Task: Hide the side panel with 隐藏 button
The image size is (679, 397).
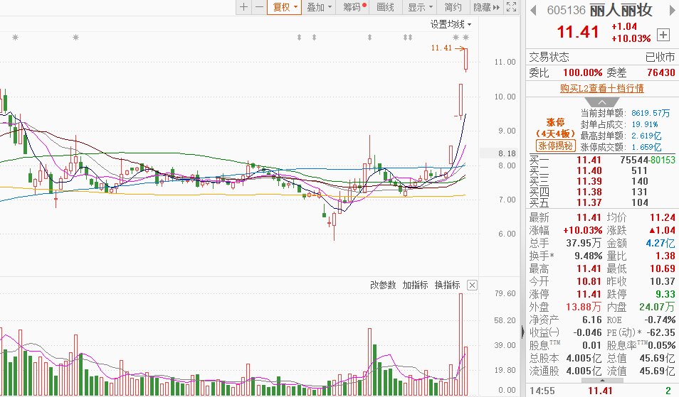Action: tap(486, 7)
